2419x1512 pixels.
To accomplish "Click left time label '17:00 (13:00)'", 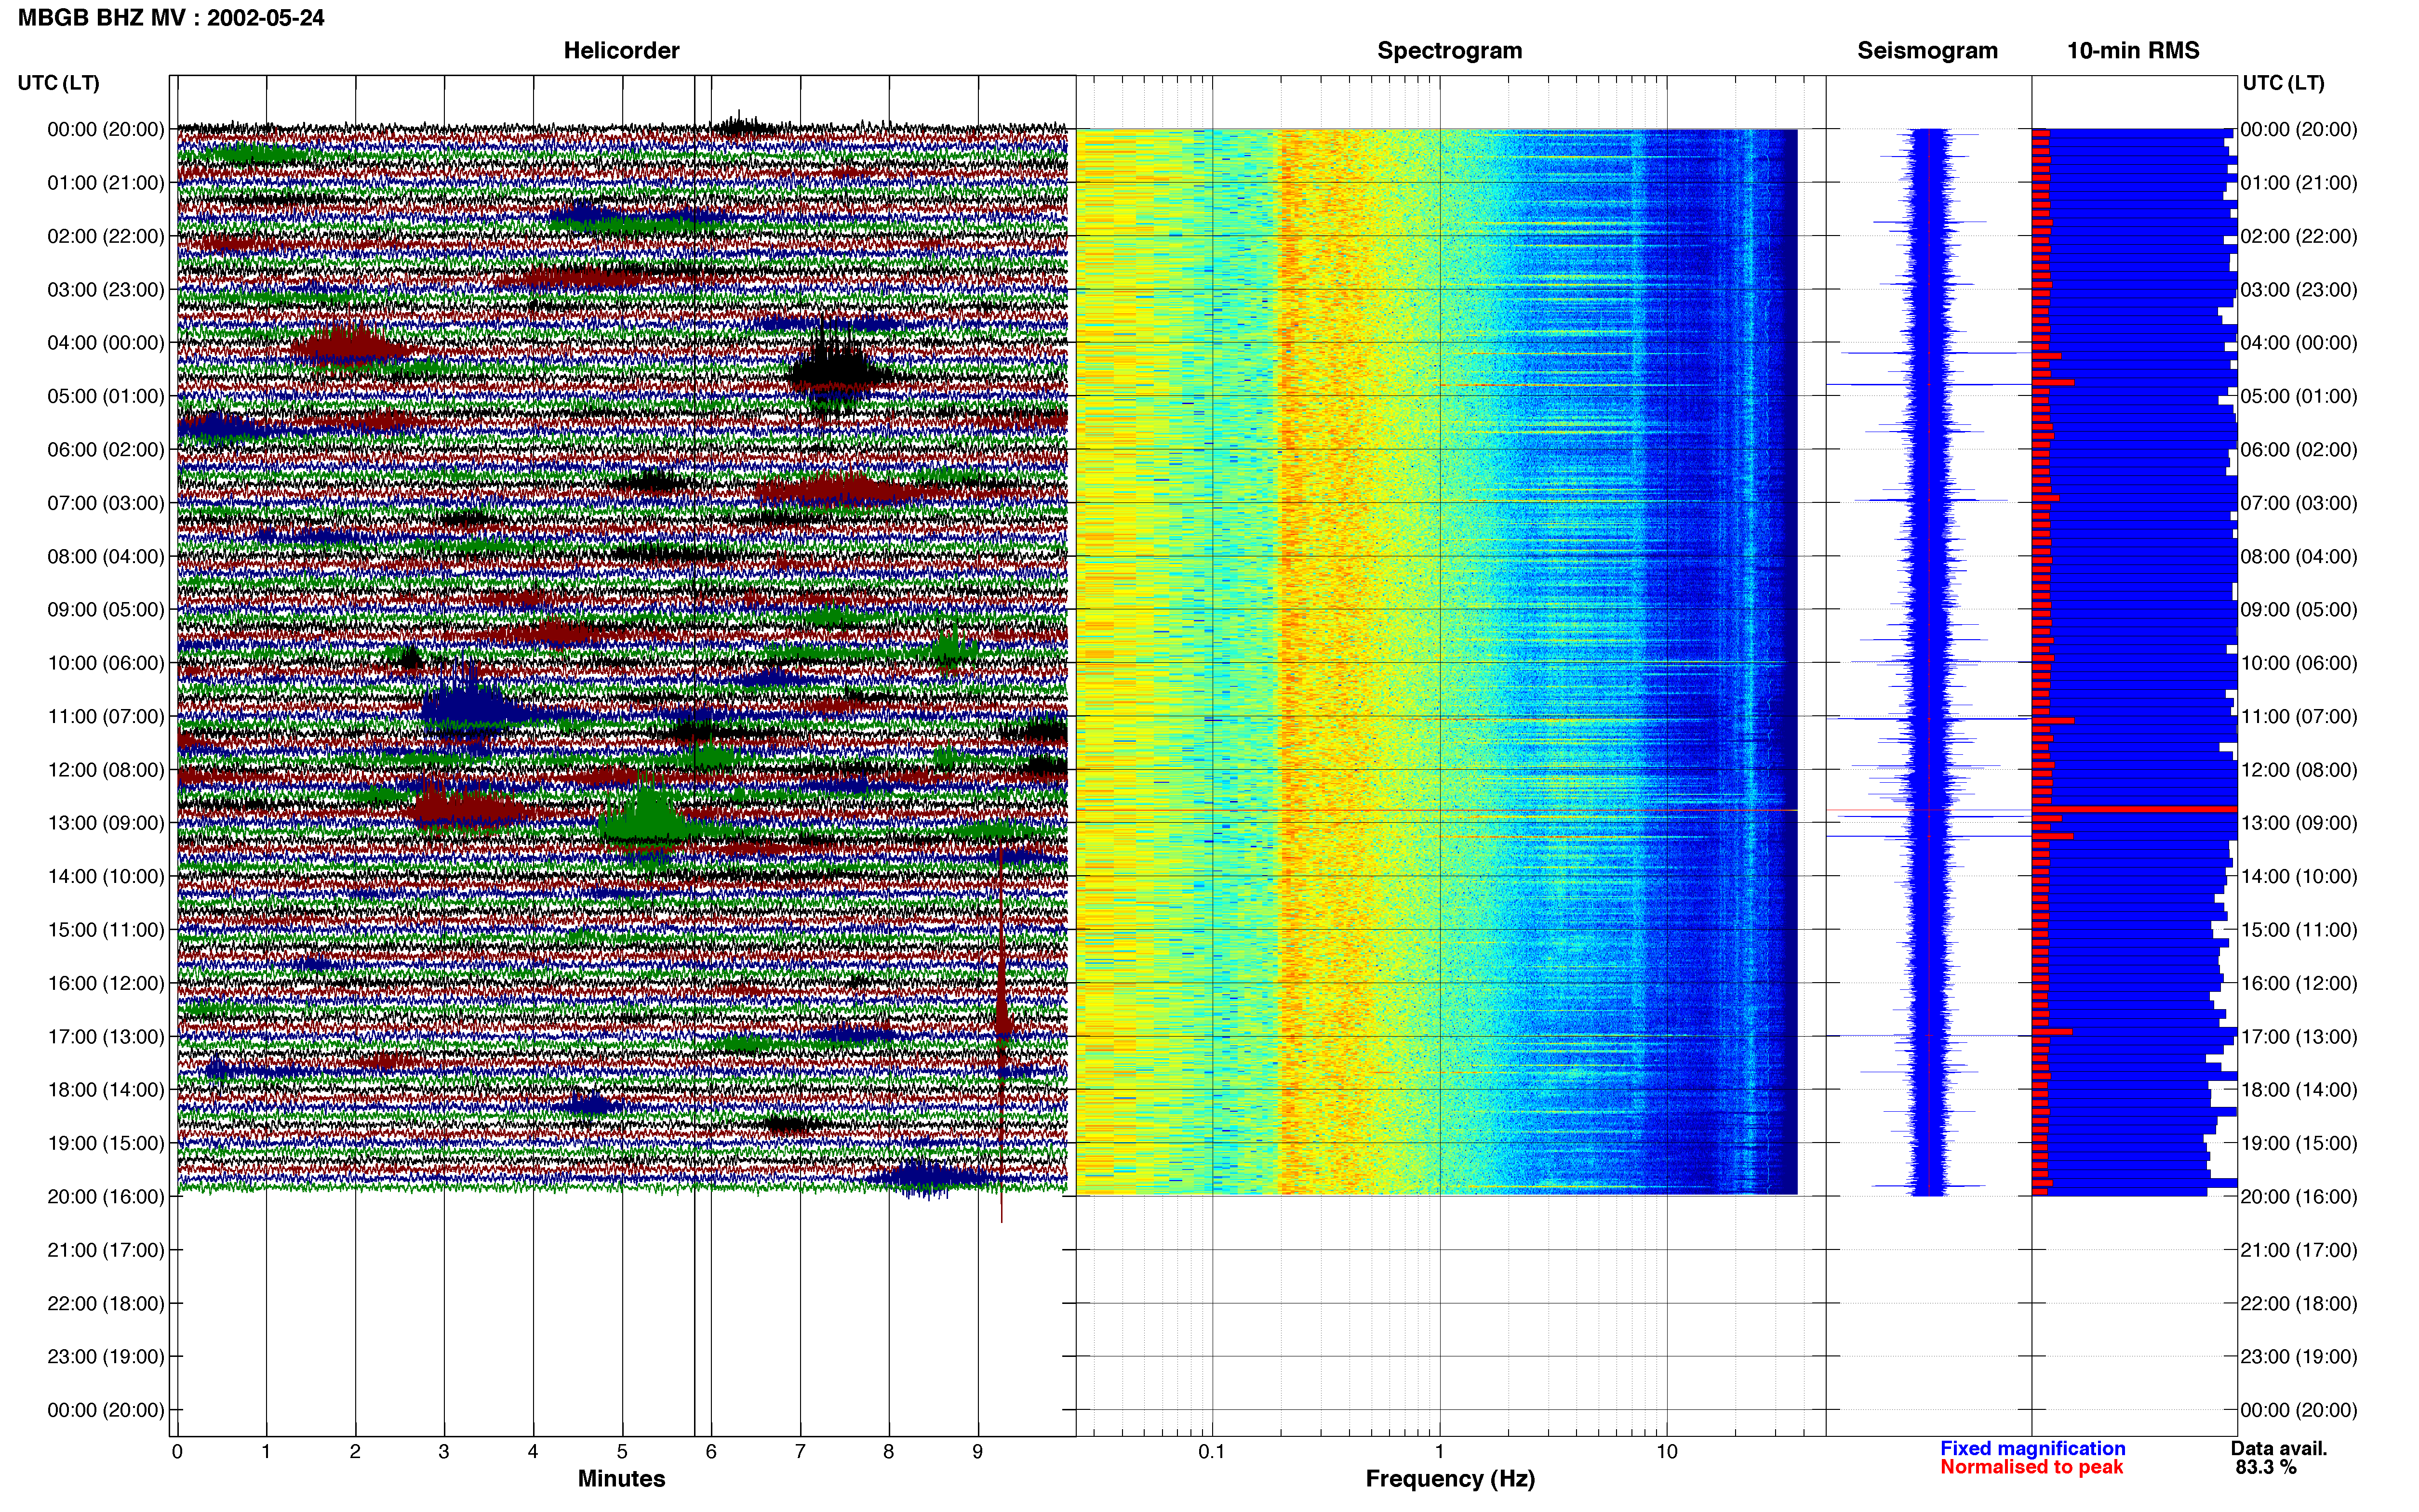I will (x=106, y=1036).
